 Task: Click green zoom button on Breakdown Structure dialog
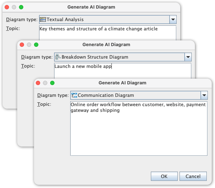(36, 45)
